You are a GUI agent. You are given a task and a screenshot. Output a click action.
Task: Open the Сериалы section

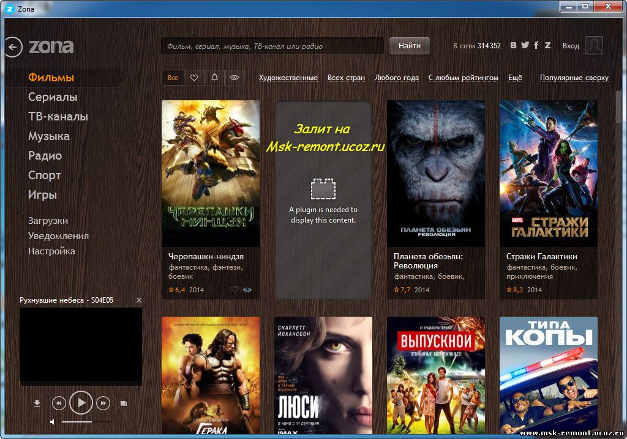(x=53, y=97)
